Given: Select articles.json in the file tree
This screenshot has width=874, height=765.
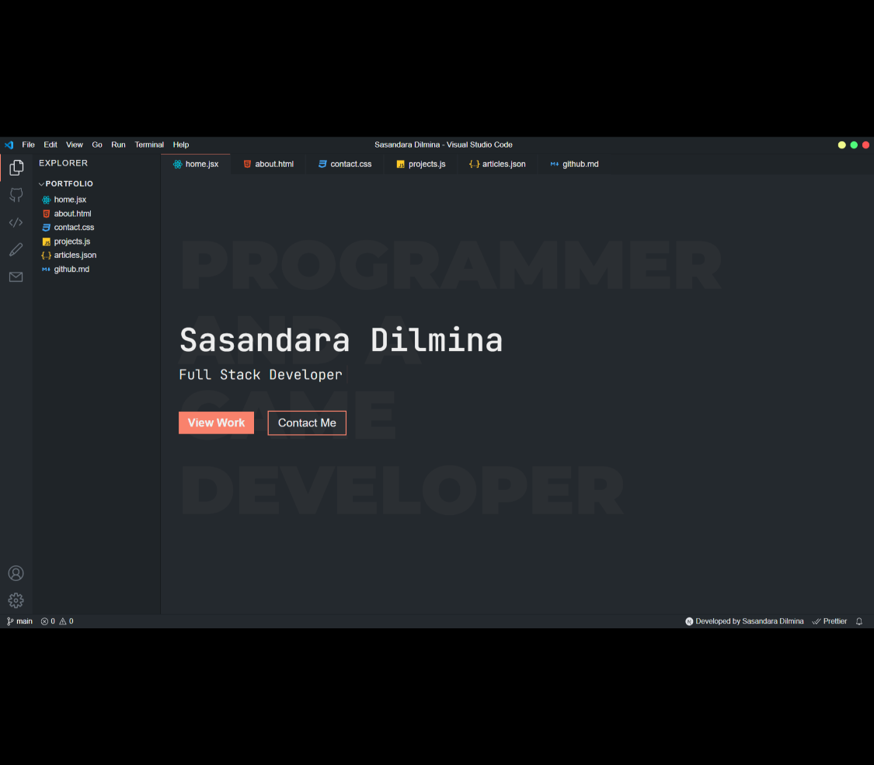Looking at the screenshot, I should click(75, 255).
